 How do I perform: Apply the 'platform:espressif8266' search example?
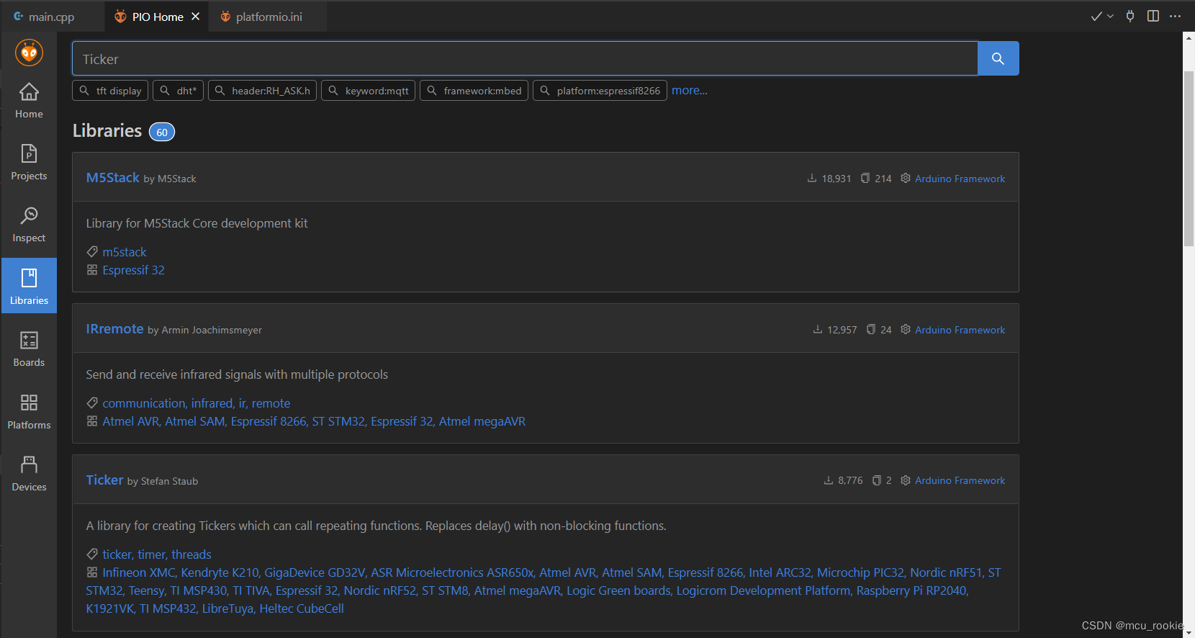600,91
